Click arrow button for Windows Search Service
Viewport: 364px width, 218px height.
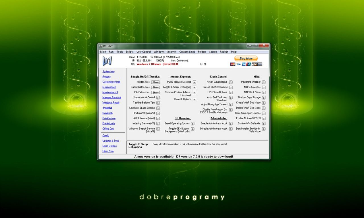(158, 129)
